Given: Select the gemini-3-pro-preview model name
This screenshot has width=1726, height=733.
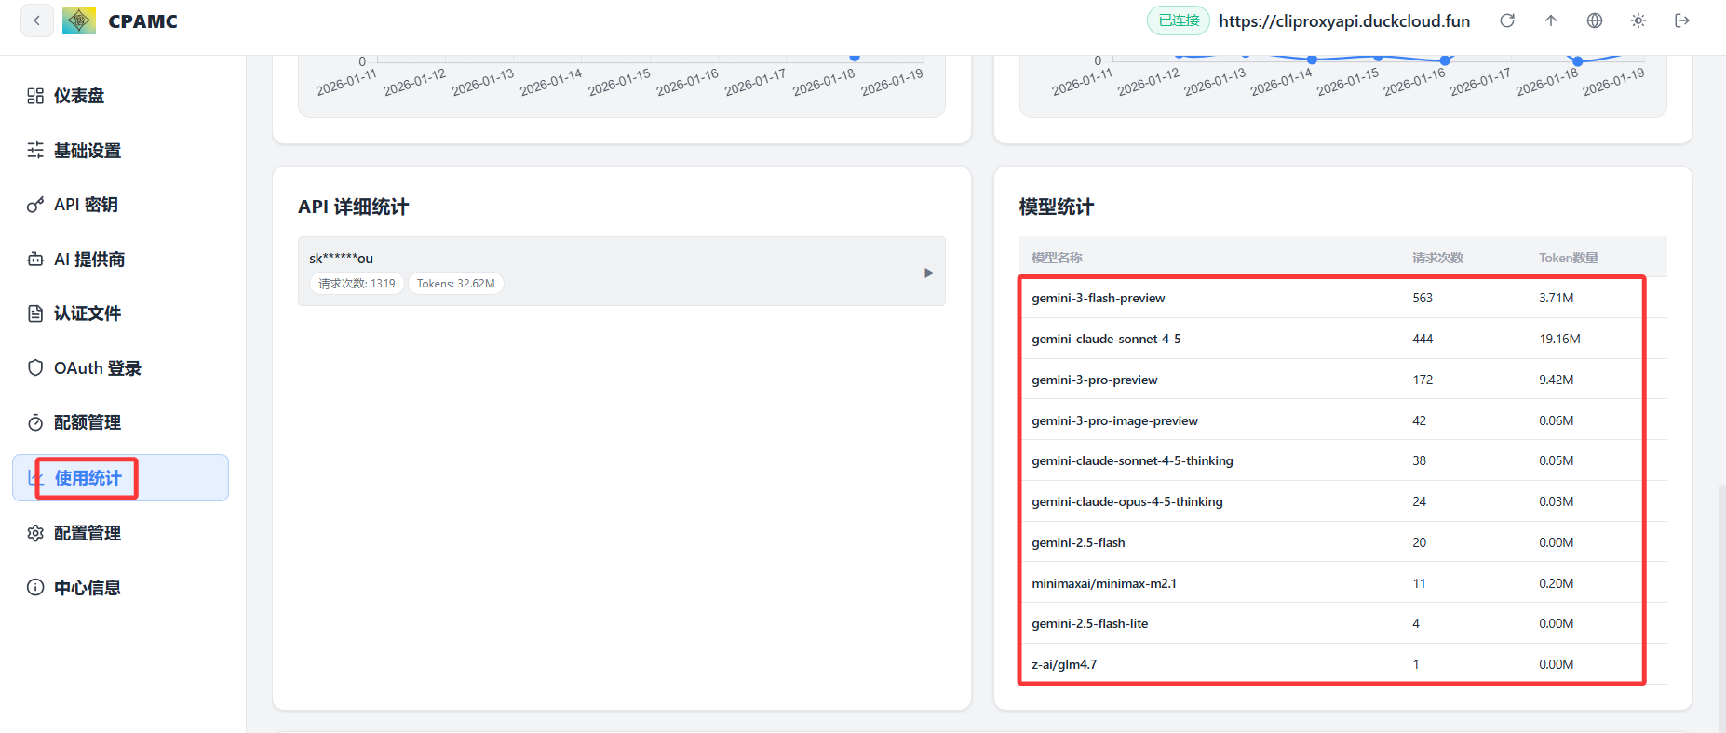Looking at the screenshot, I should 1094,380.
